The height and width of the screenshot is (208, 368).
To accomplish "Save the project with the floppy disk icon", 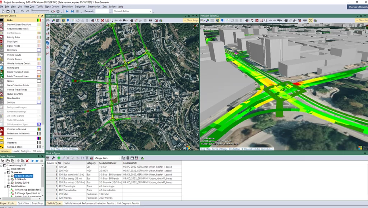I will [13, 11].
